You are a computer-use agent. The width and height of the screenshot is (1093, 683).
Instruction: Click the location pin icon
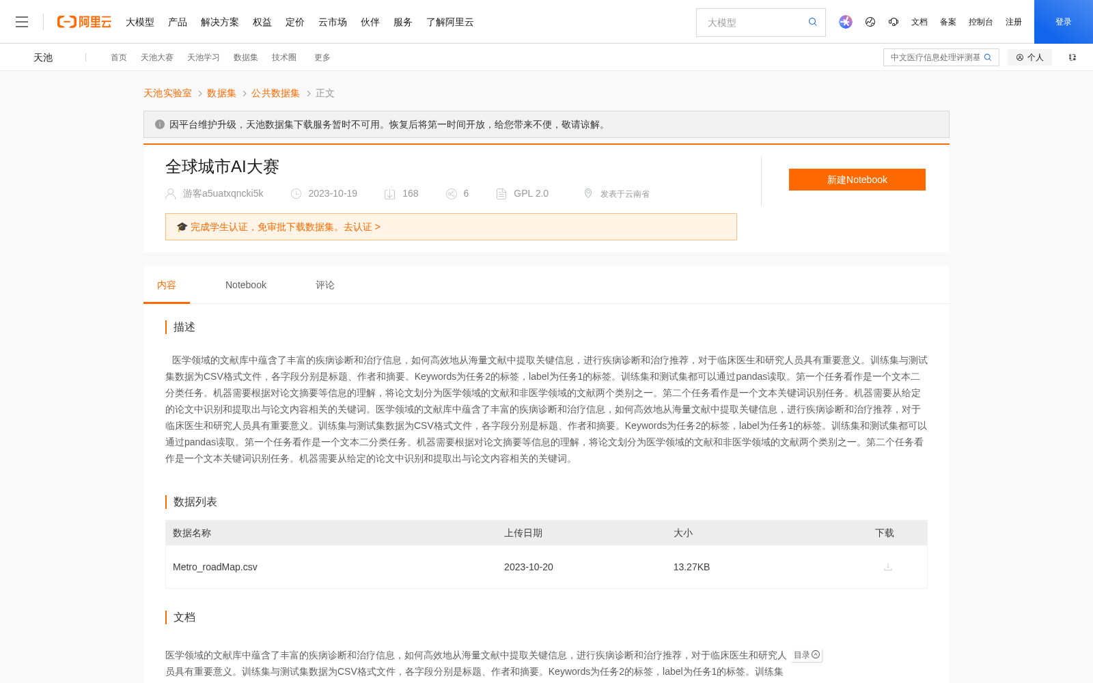point(588,193)
